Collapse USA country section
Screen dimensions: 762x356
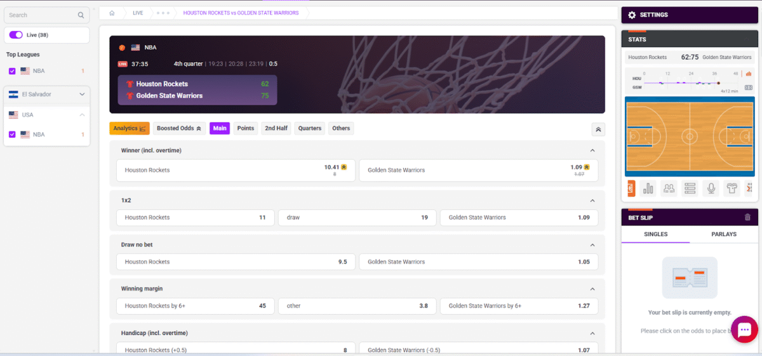click(x=82, y=115)
